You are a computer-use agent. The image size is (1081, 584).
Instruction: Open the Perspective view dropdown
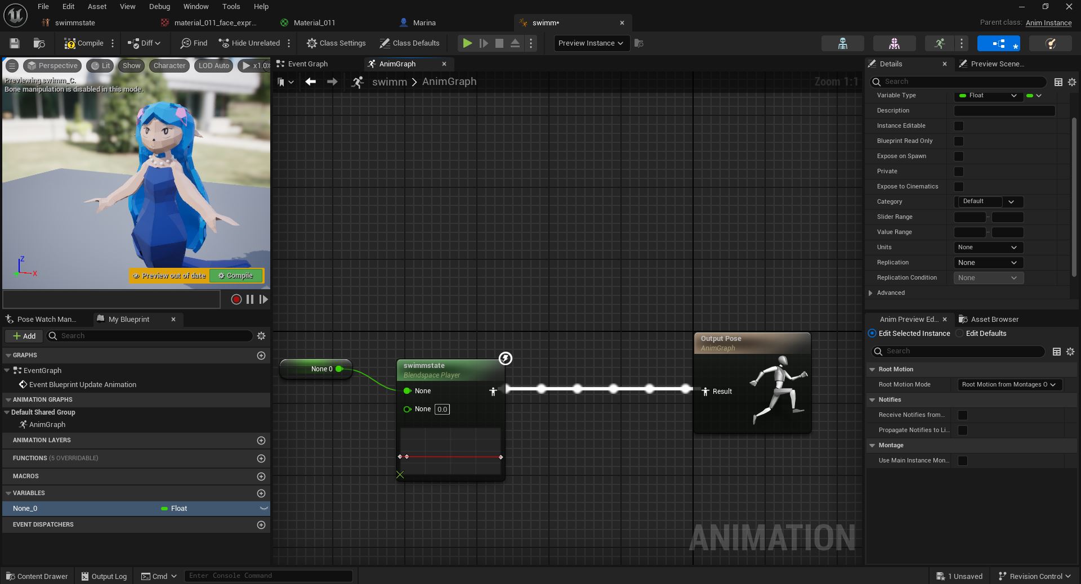coord(52,66)
